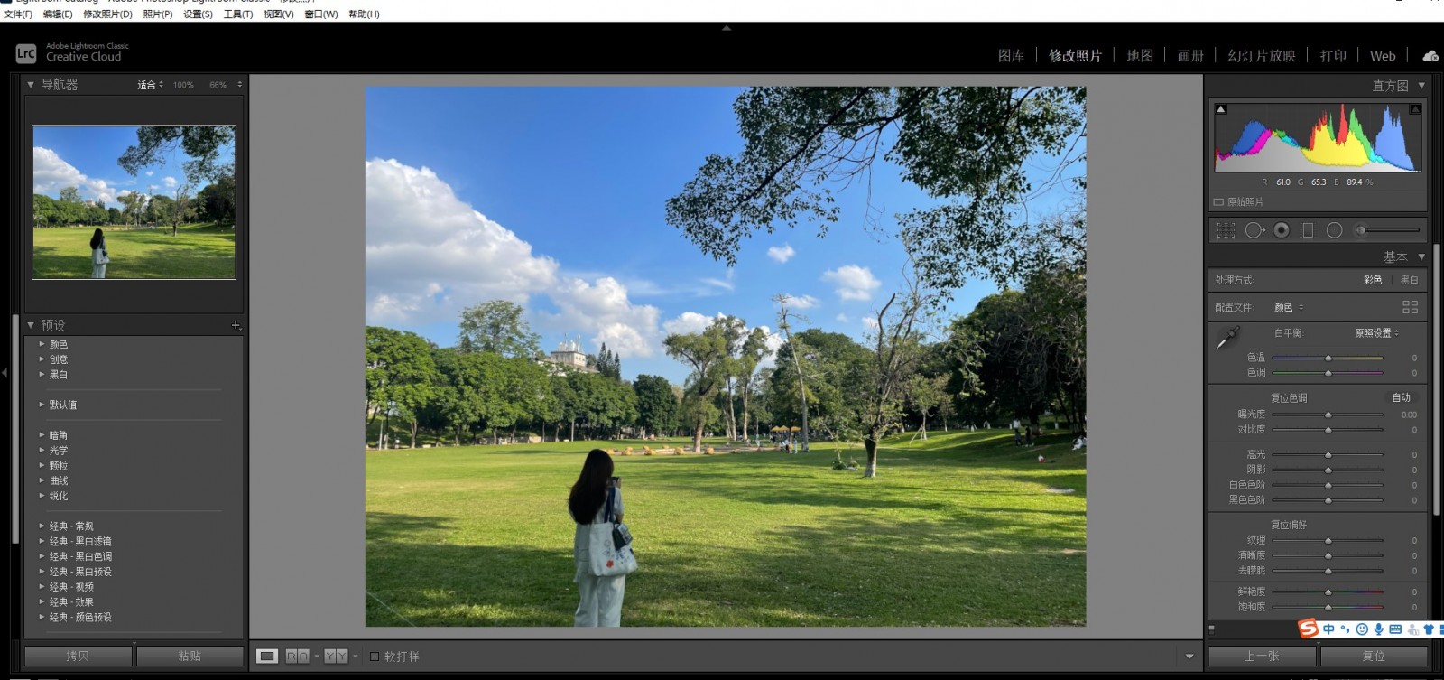Toggle shadow clipping indicator in histogram
Viewport: 1444px width, 680px height.
(1221, 109)
